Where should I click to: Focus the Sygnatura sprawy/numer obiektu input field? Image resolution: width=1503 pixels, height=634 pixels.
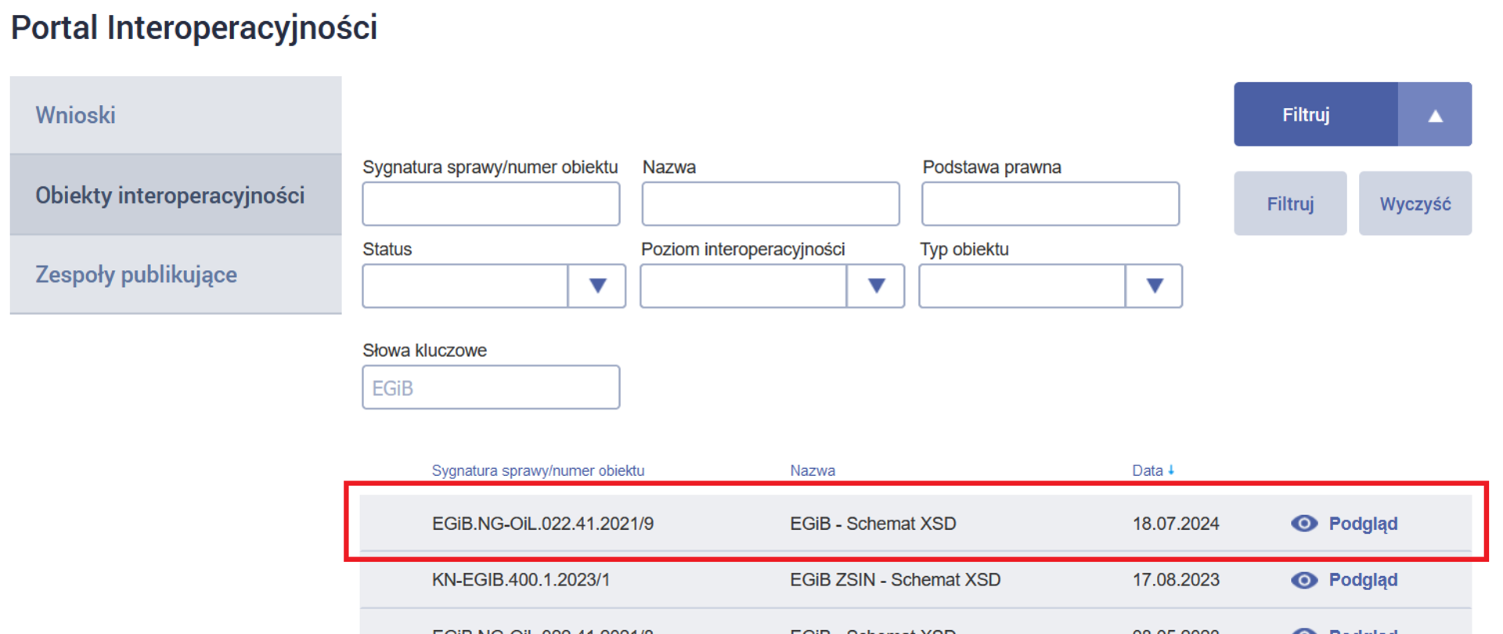pos(491,204)
